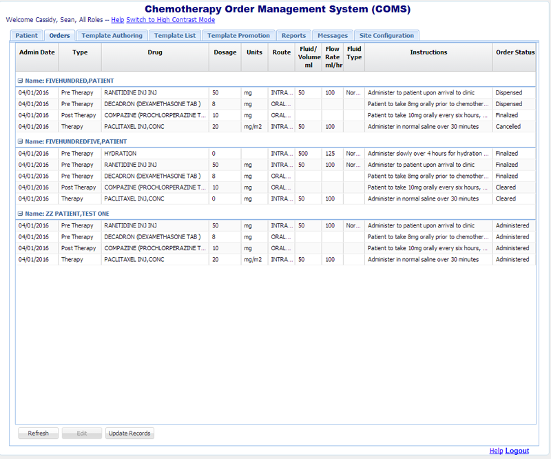
Task: Click mg/m2 units in ZZ PATIENT group
Action: [x=254, y=260]
